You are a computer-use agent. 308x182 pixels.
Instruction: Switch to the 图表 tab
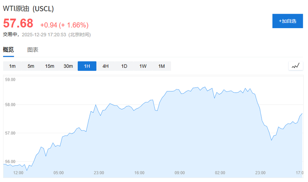point(33,50)
